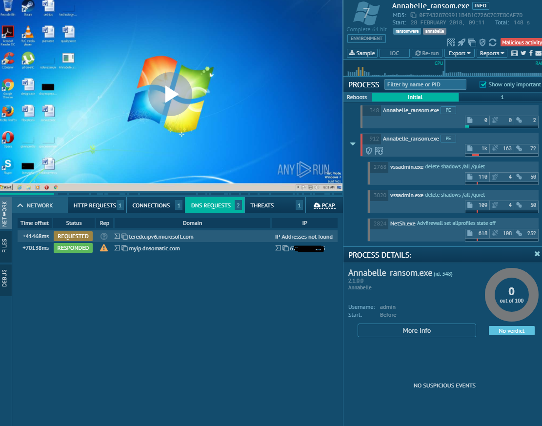Click the files count icon of process 348
Image resolution: width=542 pixels, height=426 pixels.
(x=470, y=121)
